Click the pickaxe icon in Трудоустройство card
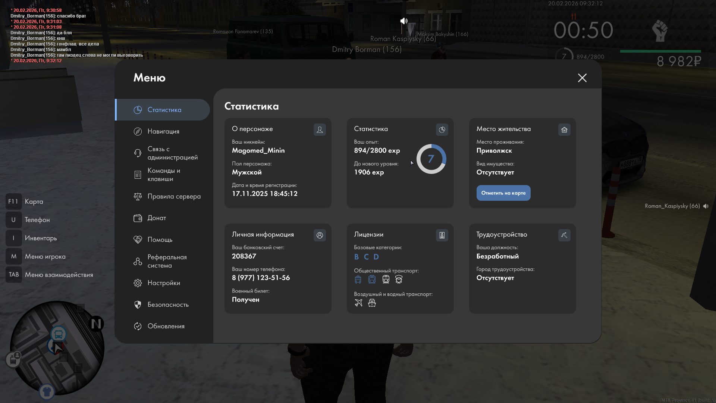The width and height of the screenshot is (716, 403). (564, 235)
